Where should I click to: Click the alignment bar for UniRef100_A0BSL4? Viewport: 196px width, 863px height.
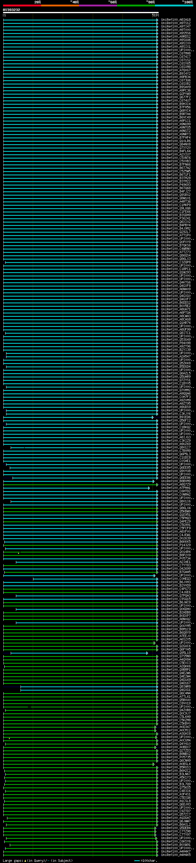click(79, 764)
